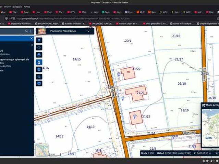
Task: Click the Układ EPSG 2180 coordinate system
Action: (174, 153)
